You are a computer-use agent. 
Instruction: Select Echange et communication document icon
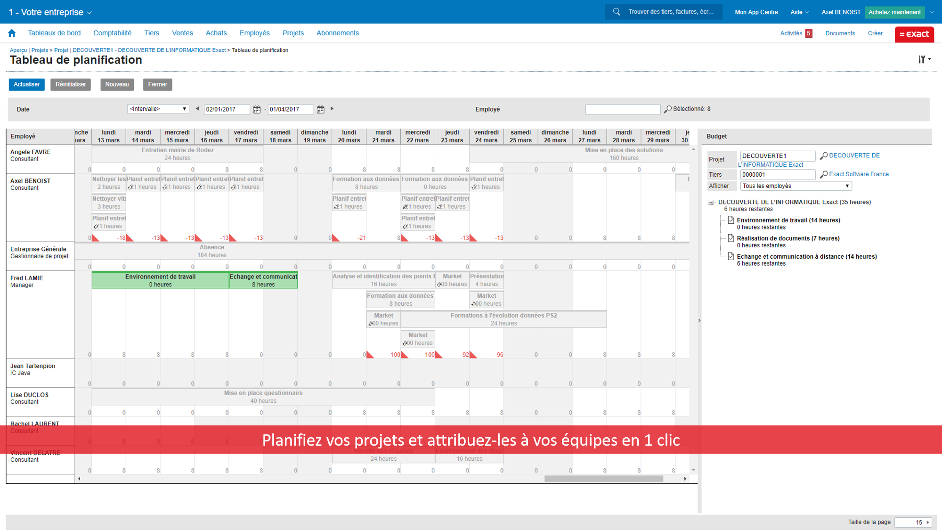(x=731, y=256)
